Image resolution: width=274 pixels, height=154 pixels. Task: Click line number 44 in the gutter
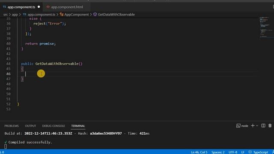8,64
